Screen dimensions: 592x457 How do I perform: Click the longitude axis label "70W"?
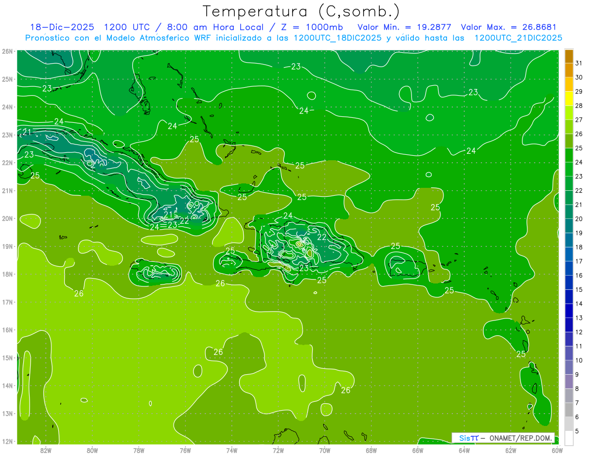click(325, 450)
